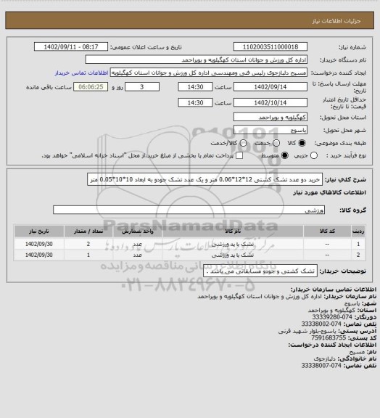Click the واحد شمارش column header
Screen dimensions: 380x418
(x=138, y=231)
